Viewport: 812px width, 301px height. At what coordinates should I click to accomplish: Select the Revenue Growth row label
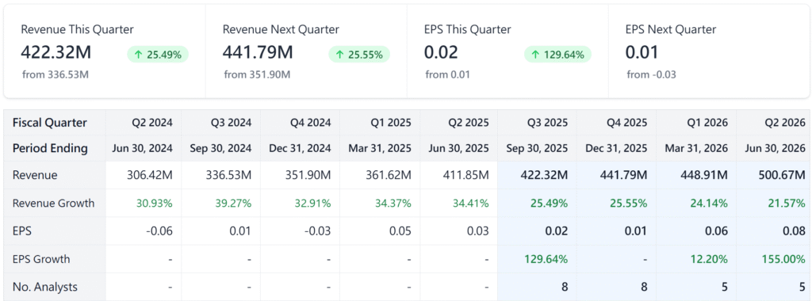53,204
